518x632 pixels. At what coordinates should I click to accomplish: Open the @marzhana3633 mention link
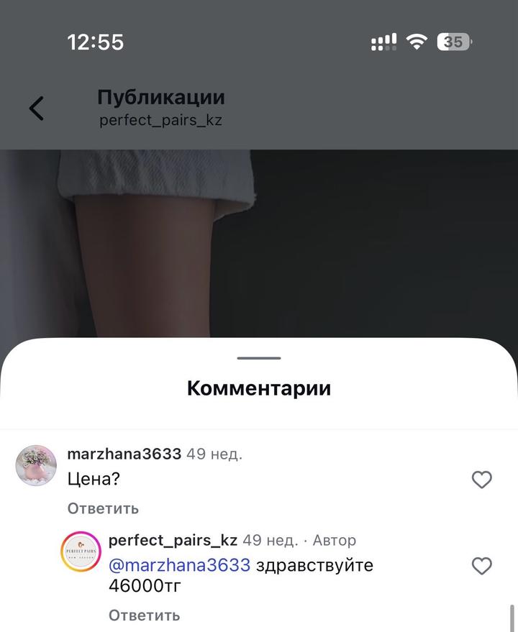(x=180, y=565)
